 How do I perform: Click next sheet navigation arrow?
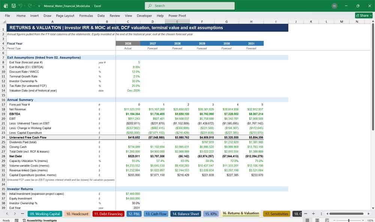[15, 214]
